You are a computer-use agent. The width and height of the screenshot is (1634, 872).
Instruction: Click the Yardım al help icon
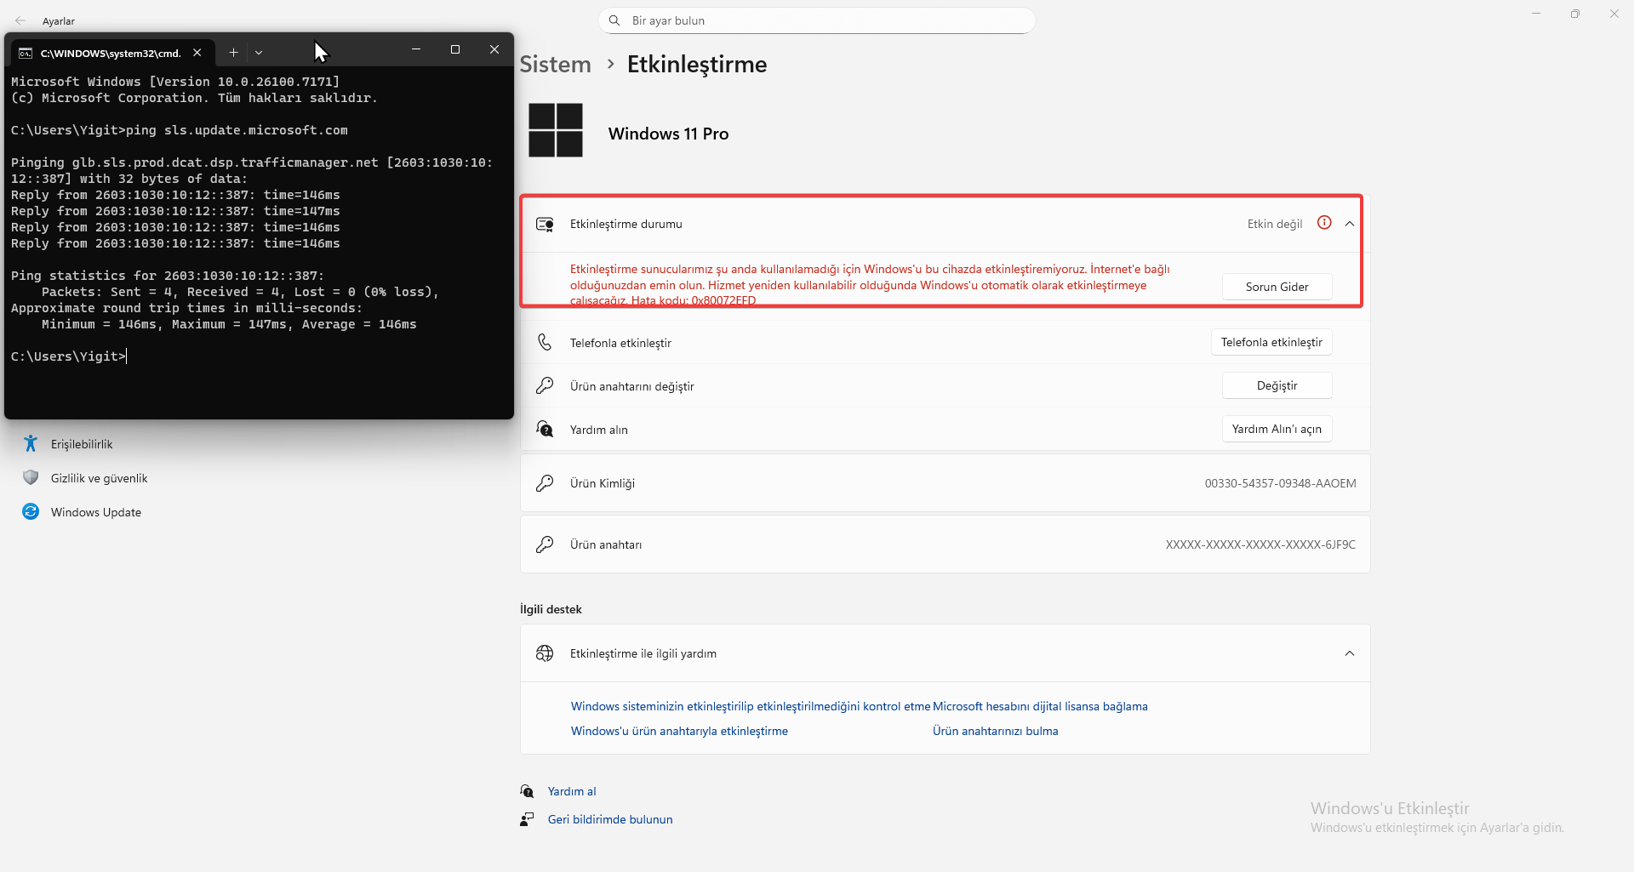point(528,791)
